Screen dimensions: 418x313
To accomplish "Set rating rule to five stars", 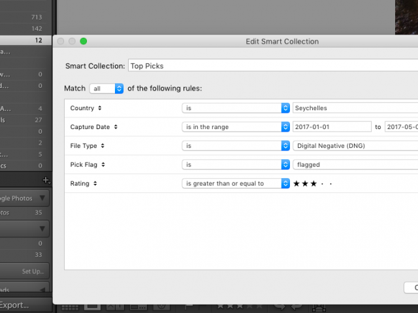I will click(331, 184).
